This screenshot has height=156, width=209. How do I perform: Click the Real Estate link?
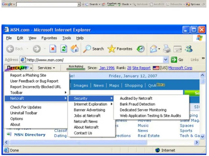(x=149, y=136)
